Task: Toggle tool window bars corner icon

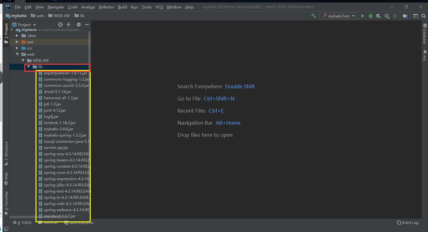Action: click(x=6, y=229)
